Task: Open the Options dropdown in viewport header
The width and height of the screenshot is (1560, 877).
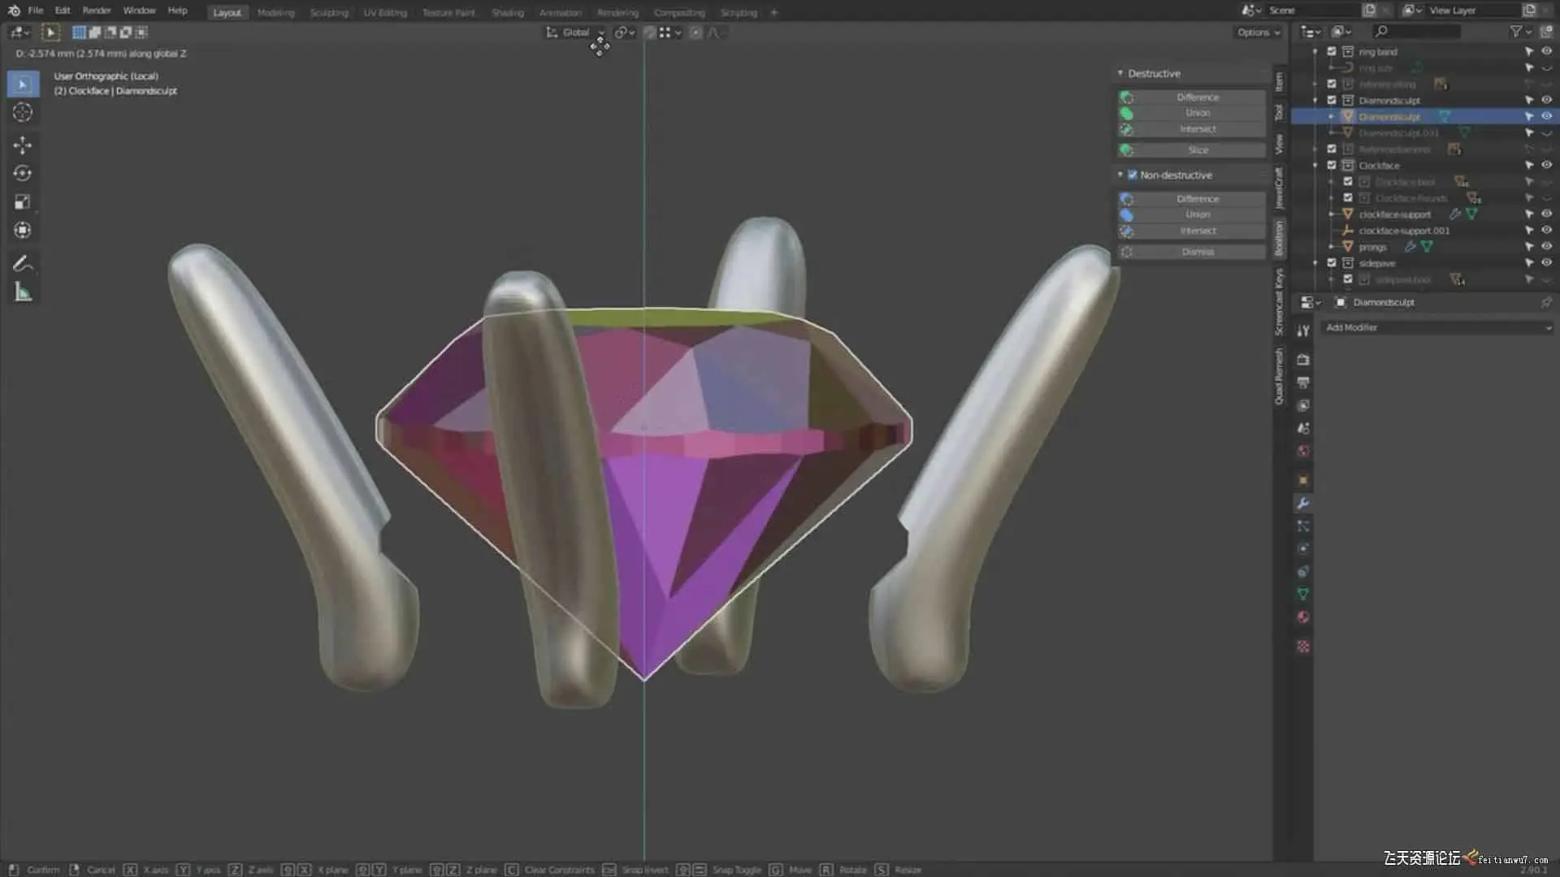Action: [1258, 32]
